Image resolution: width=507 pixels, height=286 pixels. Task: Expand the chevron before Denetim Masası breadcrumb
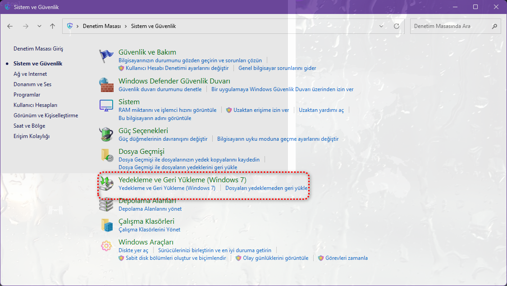pos(78,26)
